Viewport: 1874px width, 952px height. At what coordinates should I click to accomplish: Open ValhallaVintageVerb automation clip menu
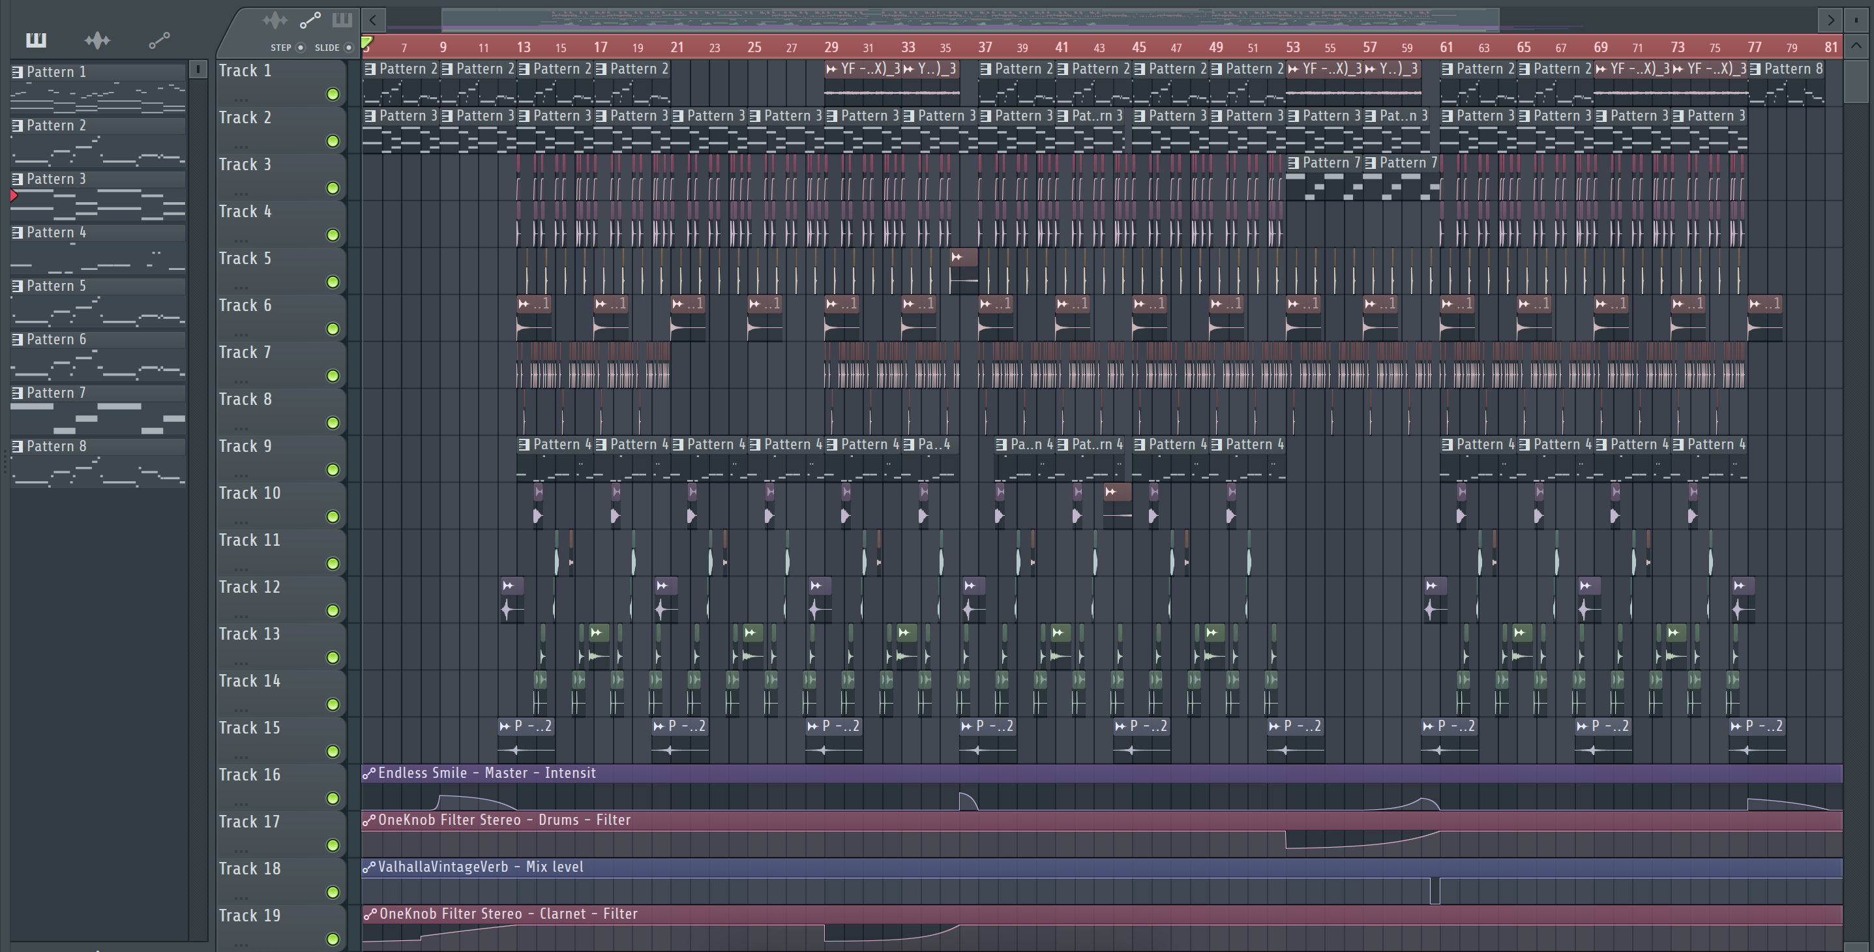click(369, 867)
